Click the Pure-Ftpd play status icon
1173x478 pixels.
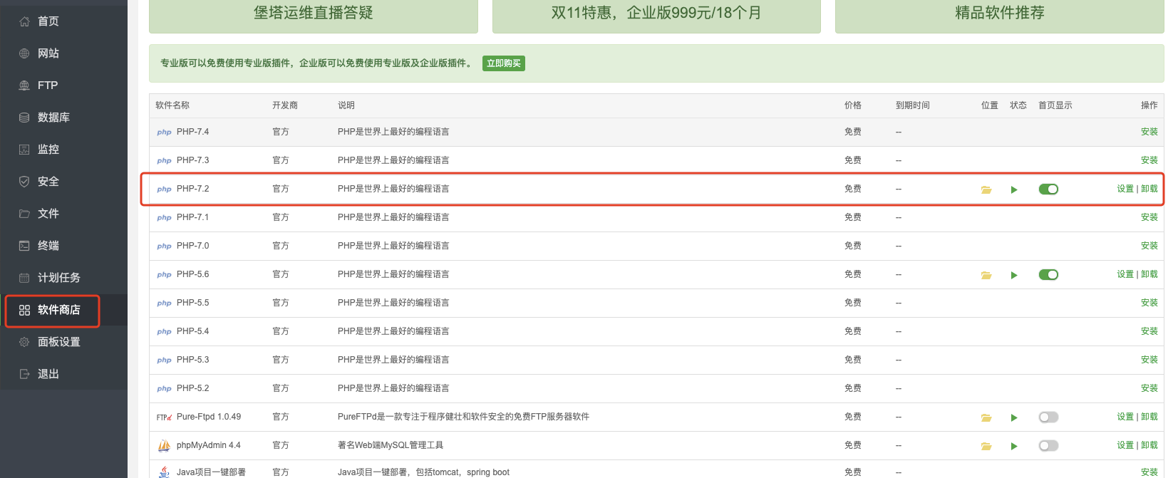(1014, 417)
